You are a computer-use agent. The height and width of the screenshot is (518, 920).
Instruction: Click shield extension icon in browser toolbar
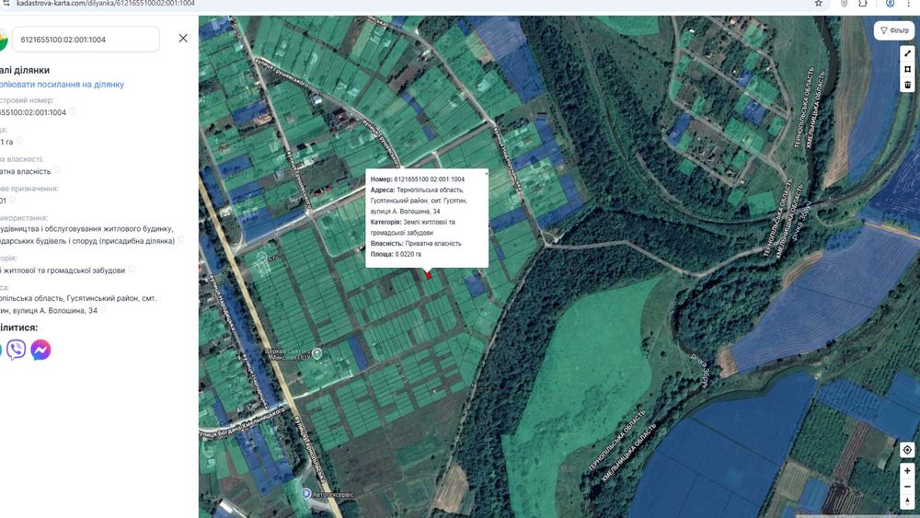pos(844,4)
